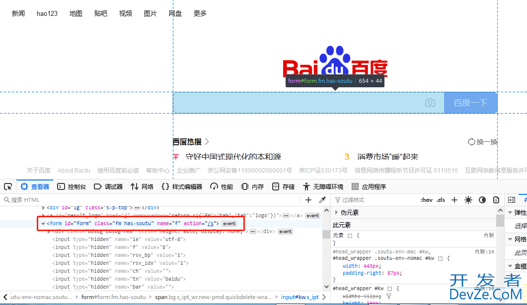Switch to the 控制台 tab

pos(72,187)
